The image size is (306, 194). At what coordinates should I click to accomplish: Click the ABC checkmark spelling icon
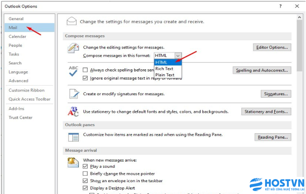pos(73,71)
